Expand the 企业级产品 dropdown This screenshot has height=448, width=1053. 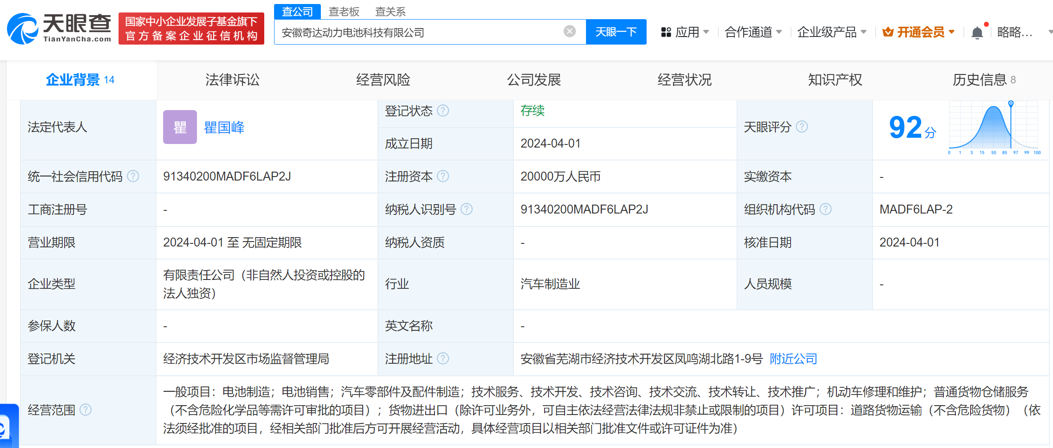click(832, 32)
